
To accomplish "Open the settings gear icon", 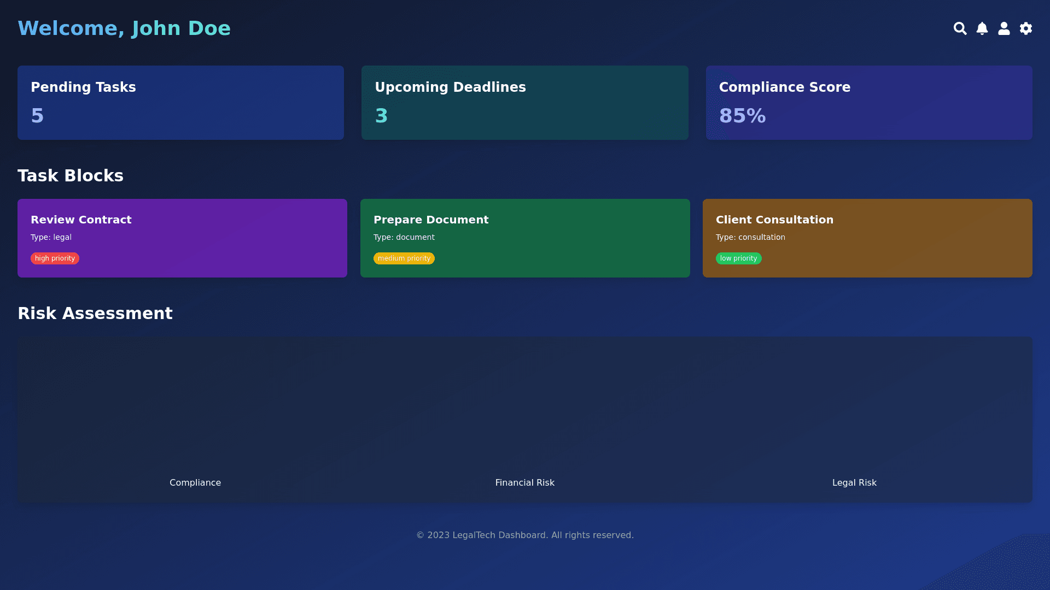I will point(1026,28).
